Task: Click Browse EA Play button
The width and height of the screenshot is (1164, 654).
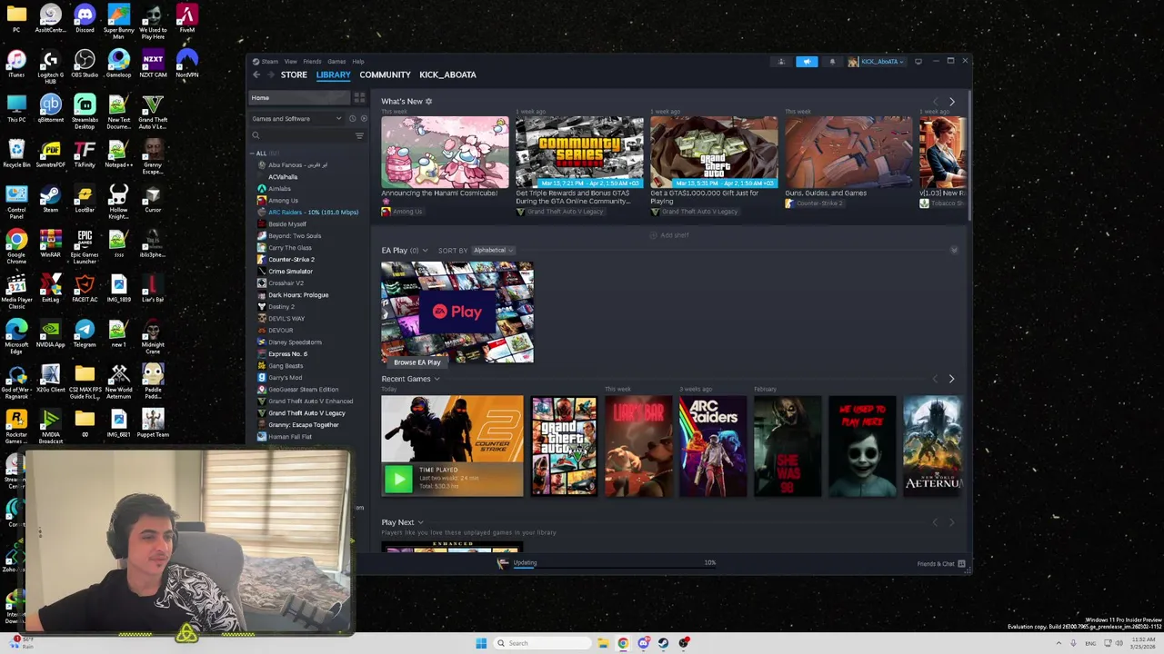Action: coord(417,362)
